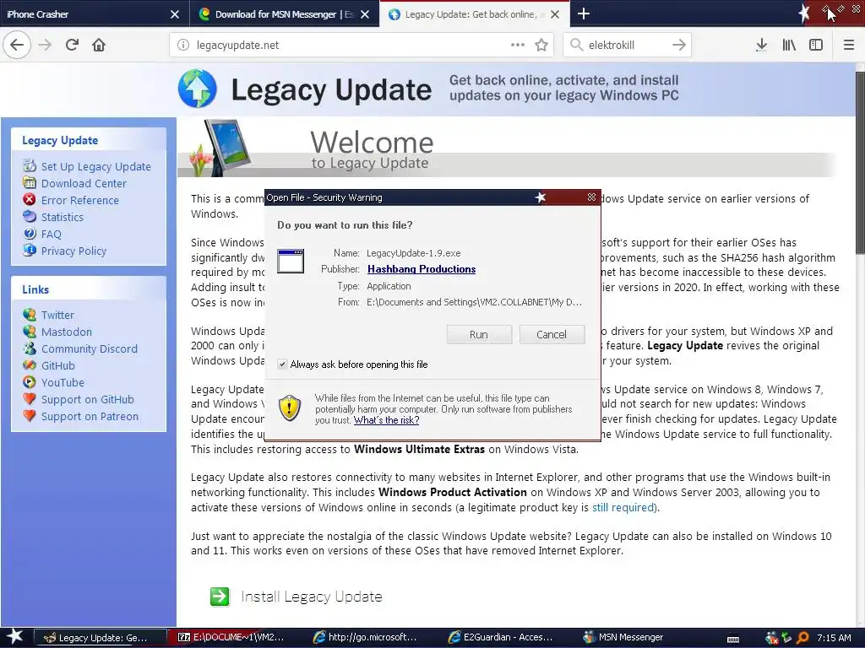865x648 pixels.
Task: Click the FAQ question mark icon
Action: point(30,234)
